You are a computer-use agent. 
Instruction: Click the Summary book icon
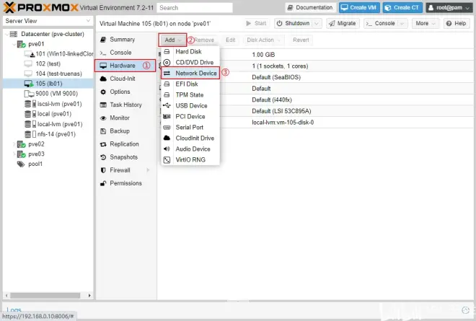(103, 40)
